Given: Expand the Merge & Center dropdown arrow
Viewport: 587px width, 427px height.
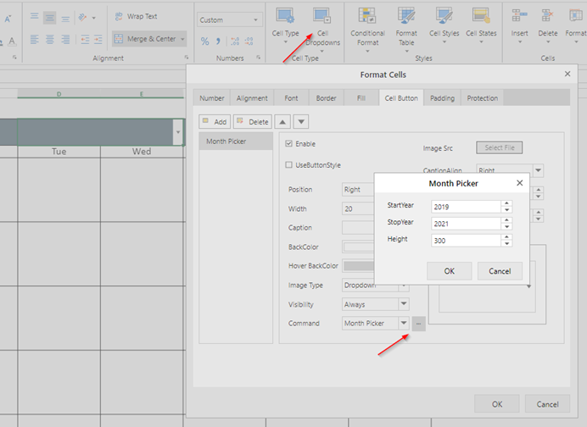Looking at the screenshot, I should tap(182, 39).
